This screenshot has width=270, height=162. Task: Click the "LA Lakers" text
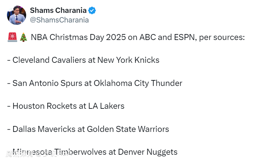106,106
